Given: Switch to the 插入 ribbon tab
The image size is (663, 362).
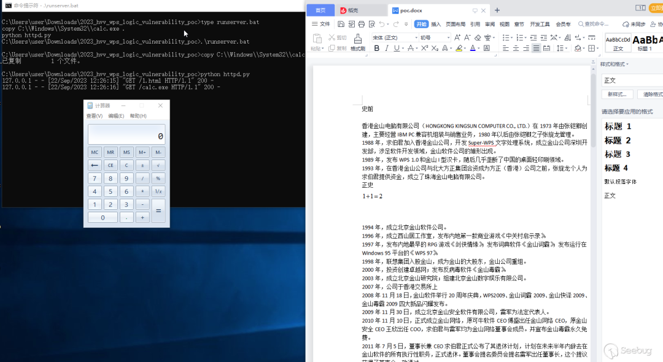Looking at the screenshot, I should (436, 24).
